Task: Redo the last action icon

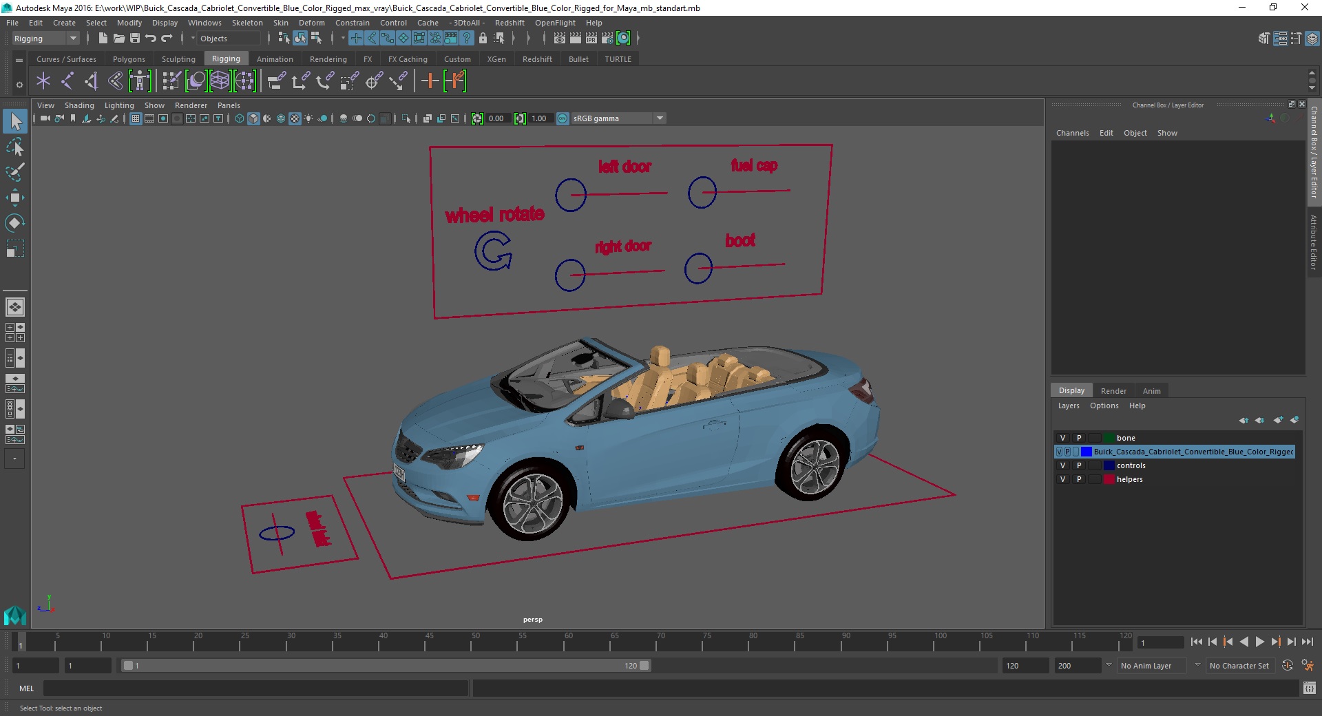Action: (167, 39)
